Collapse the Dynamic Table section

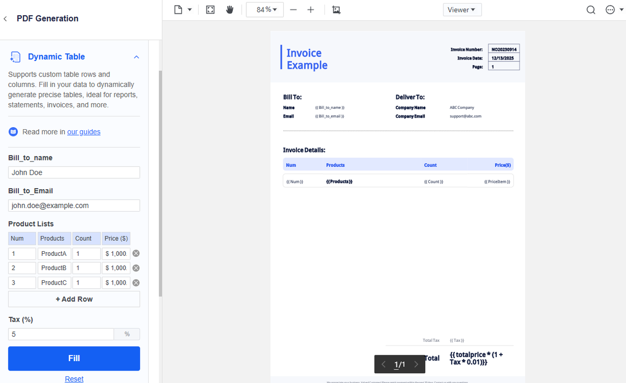click(137, 57)
